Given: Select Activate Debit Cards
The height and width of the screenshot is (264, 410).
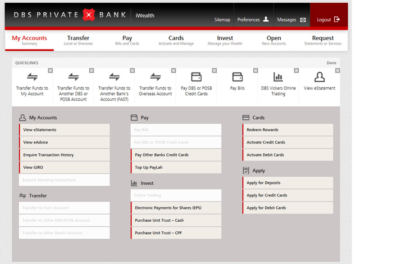Looking at the screenshot, I should tap(287, 155).
